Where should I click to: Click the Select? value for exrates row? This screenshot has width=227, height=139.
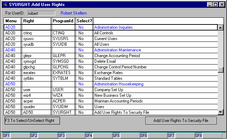(x=84, y=73)
